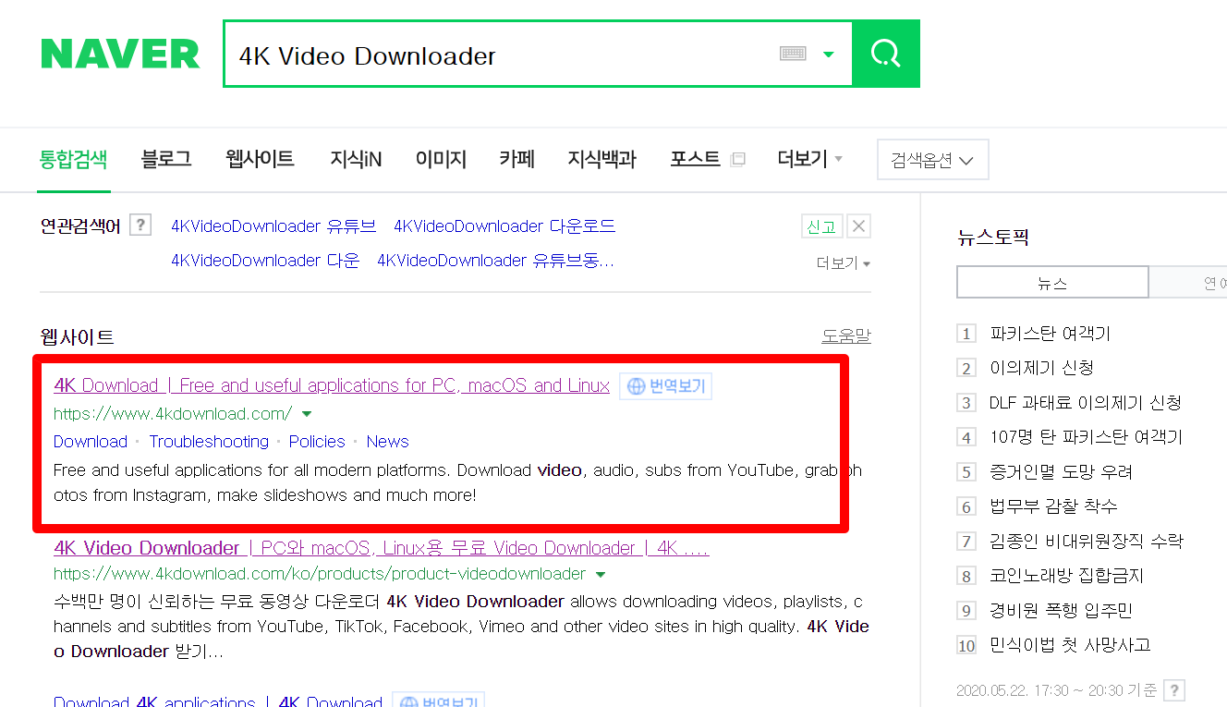The height and width of the screenshot is (707, 1227).
Task: Click the 번역보기 button beside 4K Download title
Action: click(665, 386)
